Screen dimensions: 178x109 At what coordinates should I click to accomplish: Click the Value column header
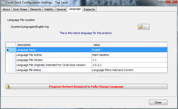click(129, 45)
